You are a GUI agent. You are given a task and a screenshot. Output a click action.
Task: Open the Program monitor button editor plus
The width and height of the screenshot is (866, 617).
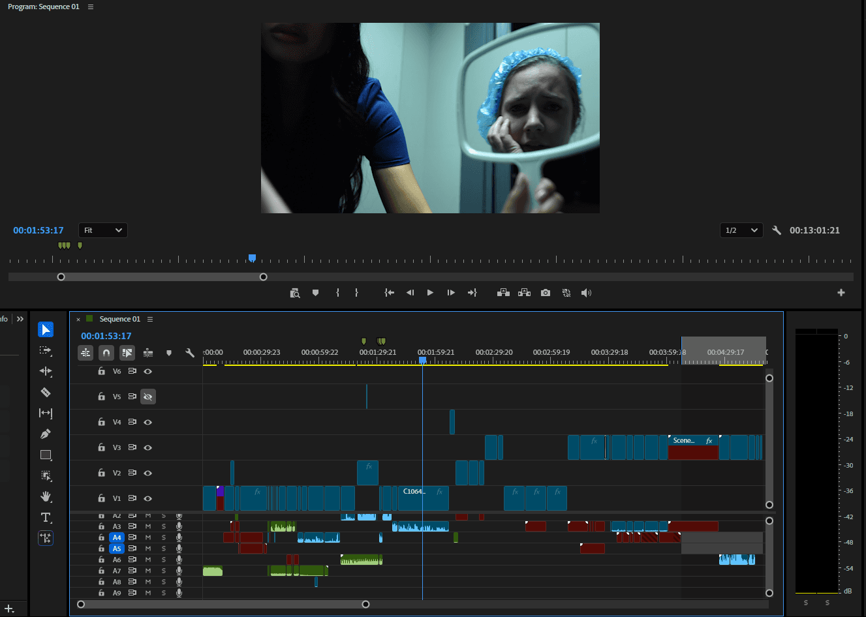(x=841, y=293)
